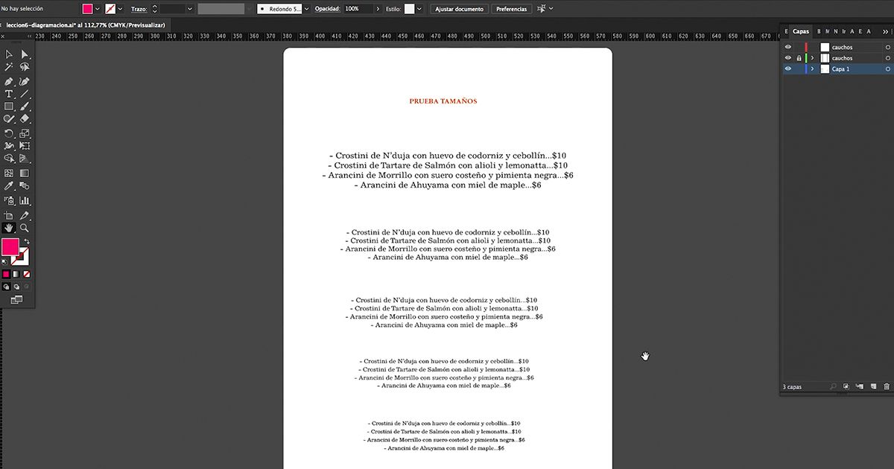
Task: Select the Symbol Sprayer tool
Action: 9,200
